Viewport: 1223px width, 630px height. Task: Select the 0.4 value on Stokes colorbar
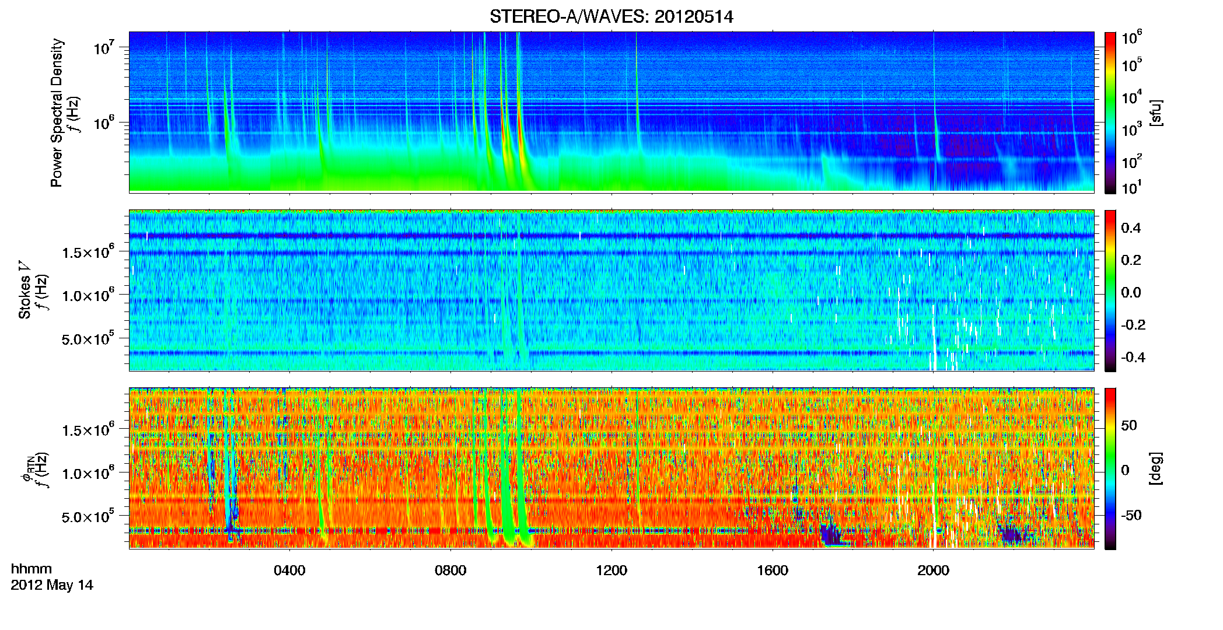(1131, 228)
